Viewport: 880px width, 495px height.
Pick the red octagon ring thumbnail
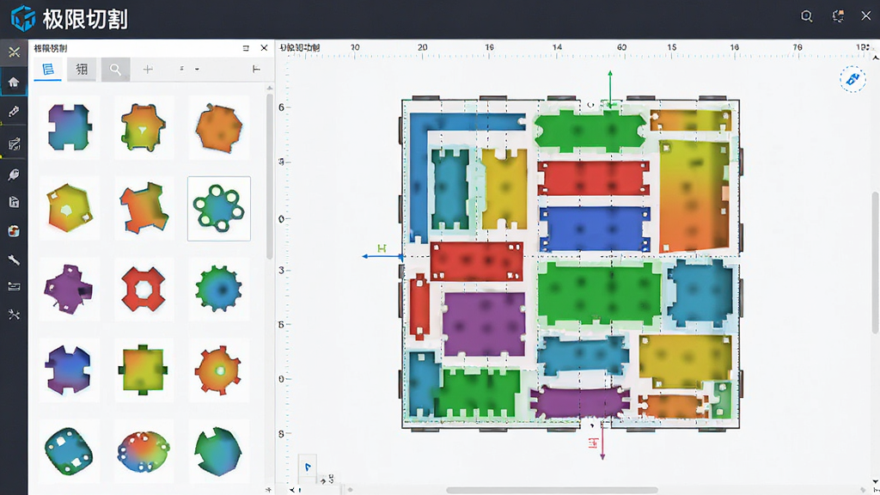coord(144,290)
